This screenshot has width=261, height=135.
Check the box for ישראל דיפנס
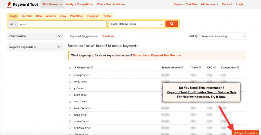[70, 95]
